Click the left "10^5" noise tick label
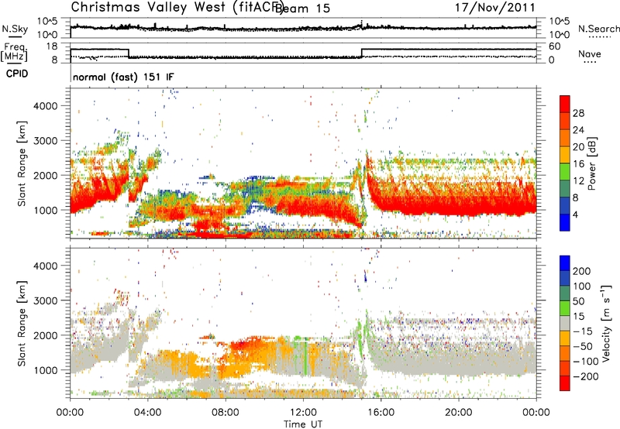The height and width of the screenshot is (429, 620). 47,22
